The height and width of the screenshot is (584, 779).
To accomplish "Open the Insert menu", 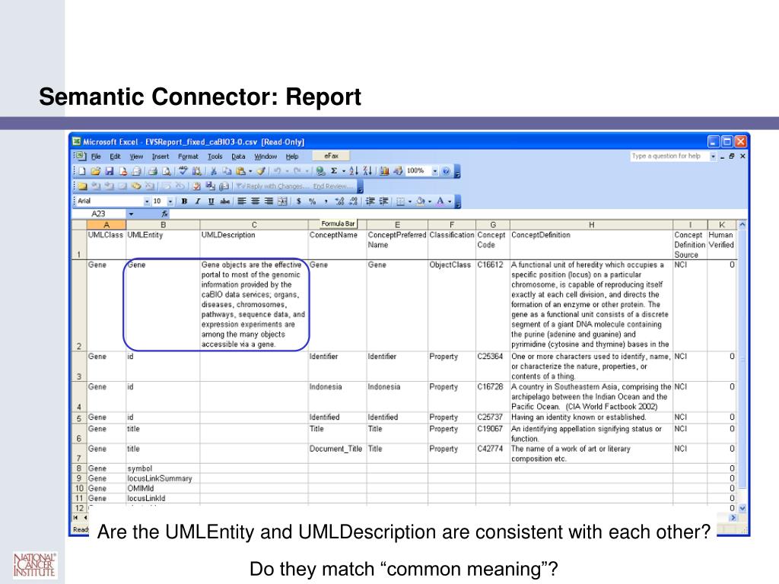I will click(161, 157).
